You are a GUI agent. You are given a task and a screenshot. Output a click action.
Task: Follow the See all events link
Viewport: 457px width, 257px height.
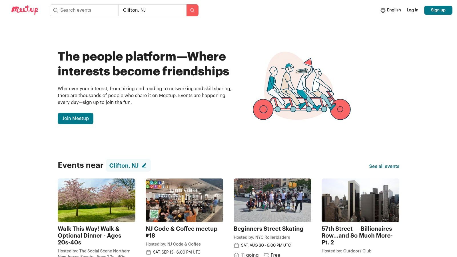[x=384, y=166]
